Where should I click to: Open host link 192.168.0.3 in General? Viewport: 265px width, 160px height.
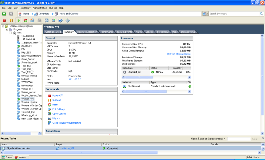coord(75,79)
